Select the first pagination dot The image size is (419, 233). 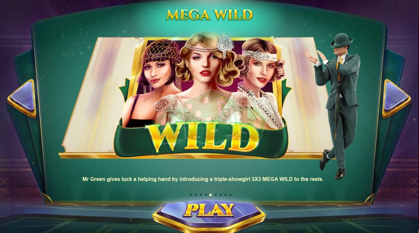pyautogui.click(x=191, y=195)
